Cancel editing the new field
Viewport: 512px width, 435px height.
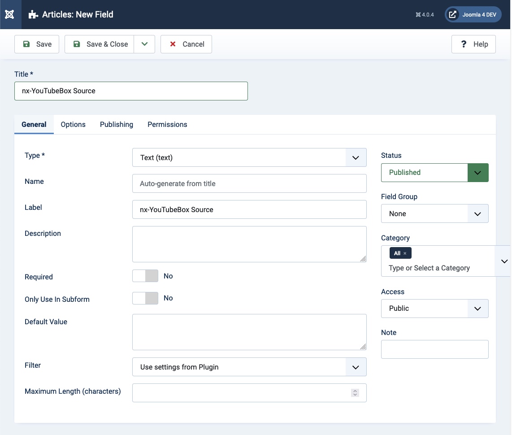186,44
